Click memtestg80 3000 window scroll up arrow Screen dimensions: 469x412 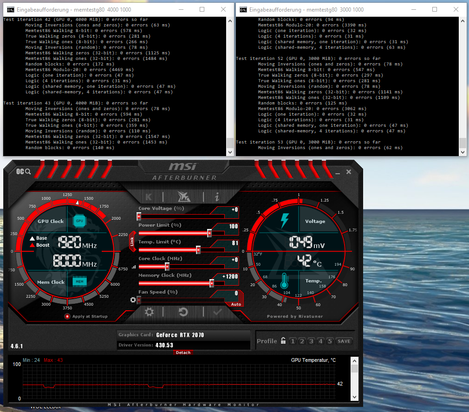coord(462,21)
